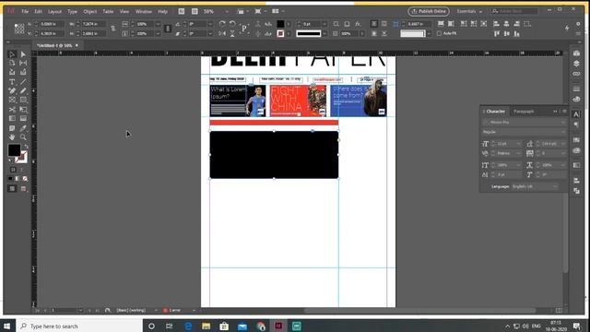Select the Hand tool
The width and height of the screenshot is (590, 332).
point(12,137)
